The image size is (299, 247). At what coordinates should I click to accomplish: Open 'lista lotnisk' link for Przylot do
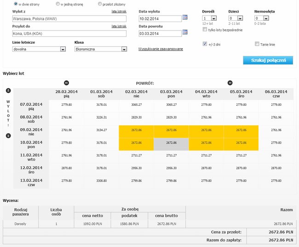[x=119, y=26]
